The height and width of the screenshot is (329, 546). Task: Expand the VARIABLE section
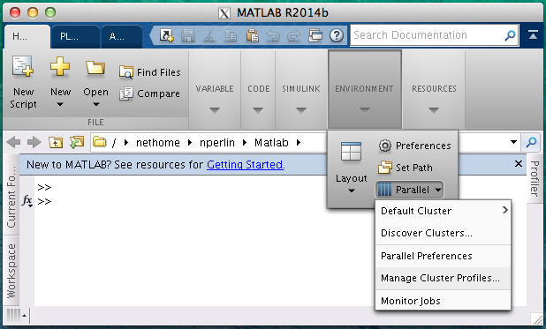point(215,110)
